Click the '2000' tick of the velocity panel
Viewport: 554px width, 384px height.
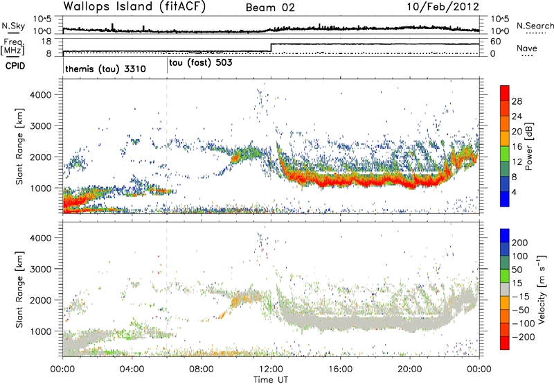click(40, 300)
